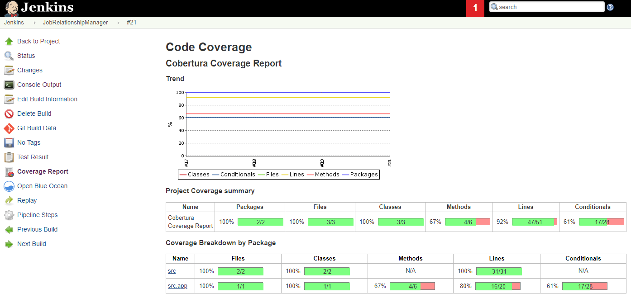The image size is (631, 303).
Task: Open the Changes sidebar item
Action: coord(30,70)
